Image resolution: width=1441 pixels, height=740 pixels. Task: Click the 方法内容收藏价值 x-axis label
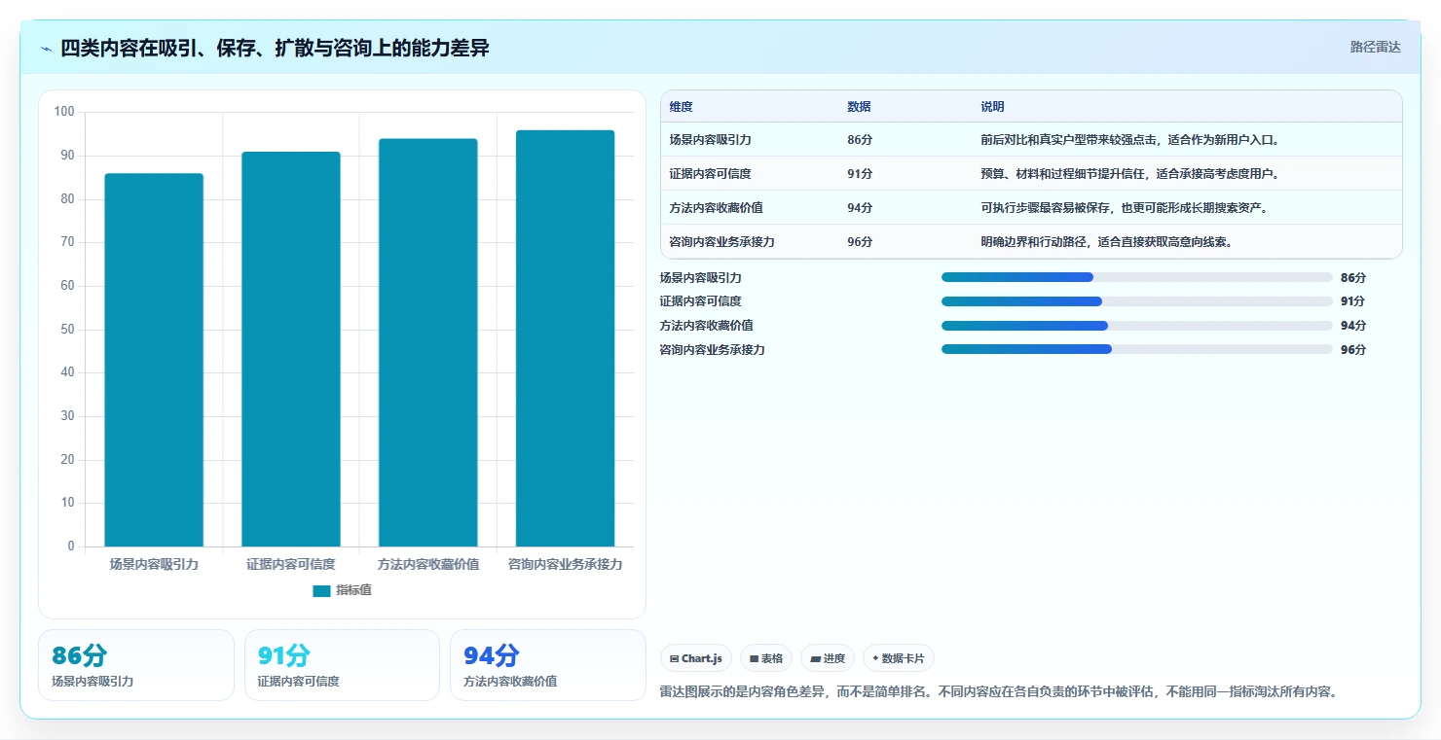click(x=428, y=564)
